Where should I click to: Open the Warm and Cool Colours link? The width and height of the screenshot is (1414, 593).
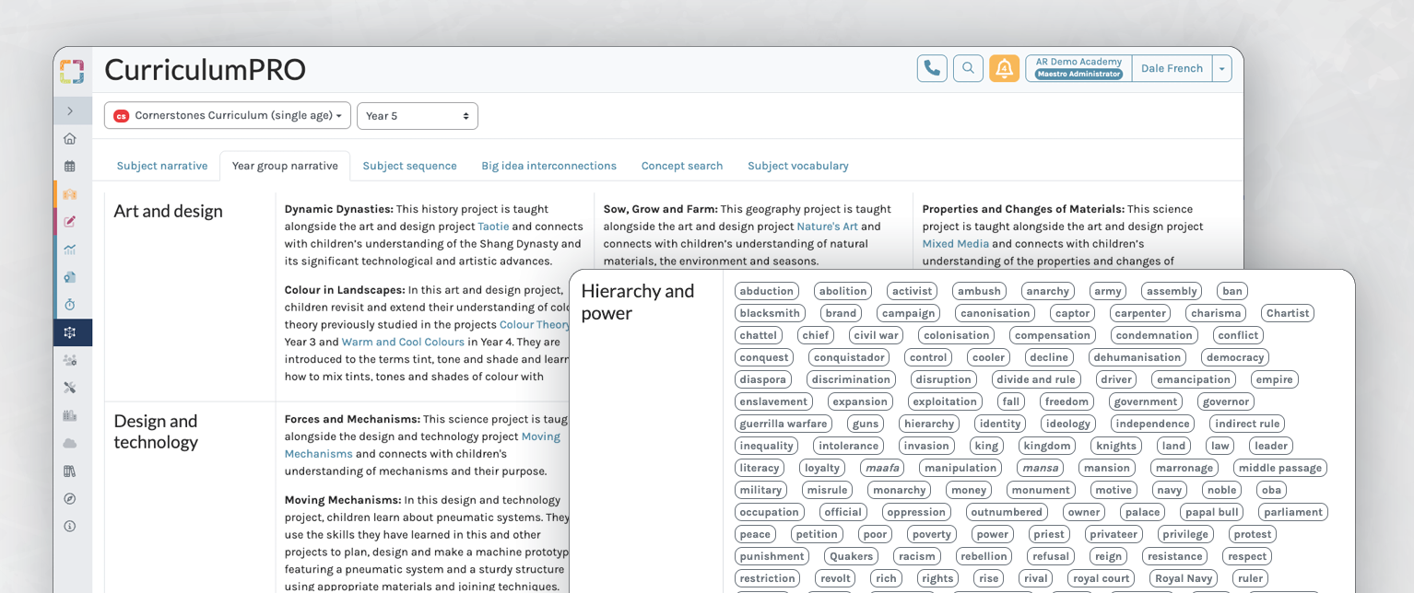pyautogui.click(x=403, y=342)
